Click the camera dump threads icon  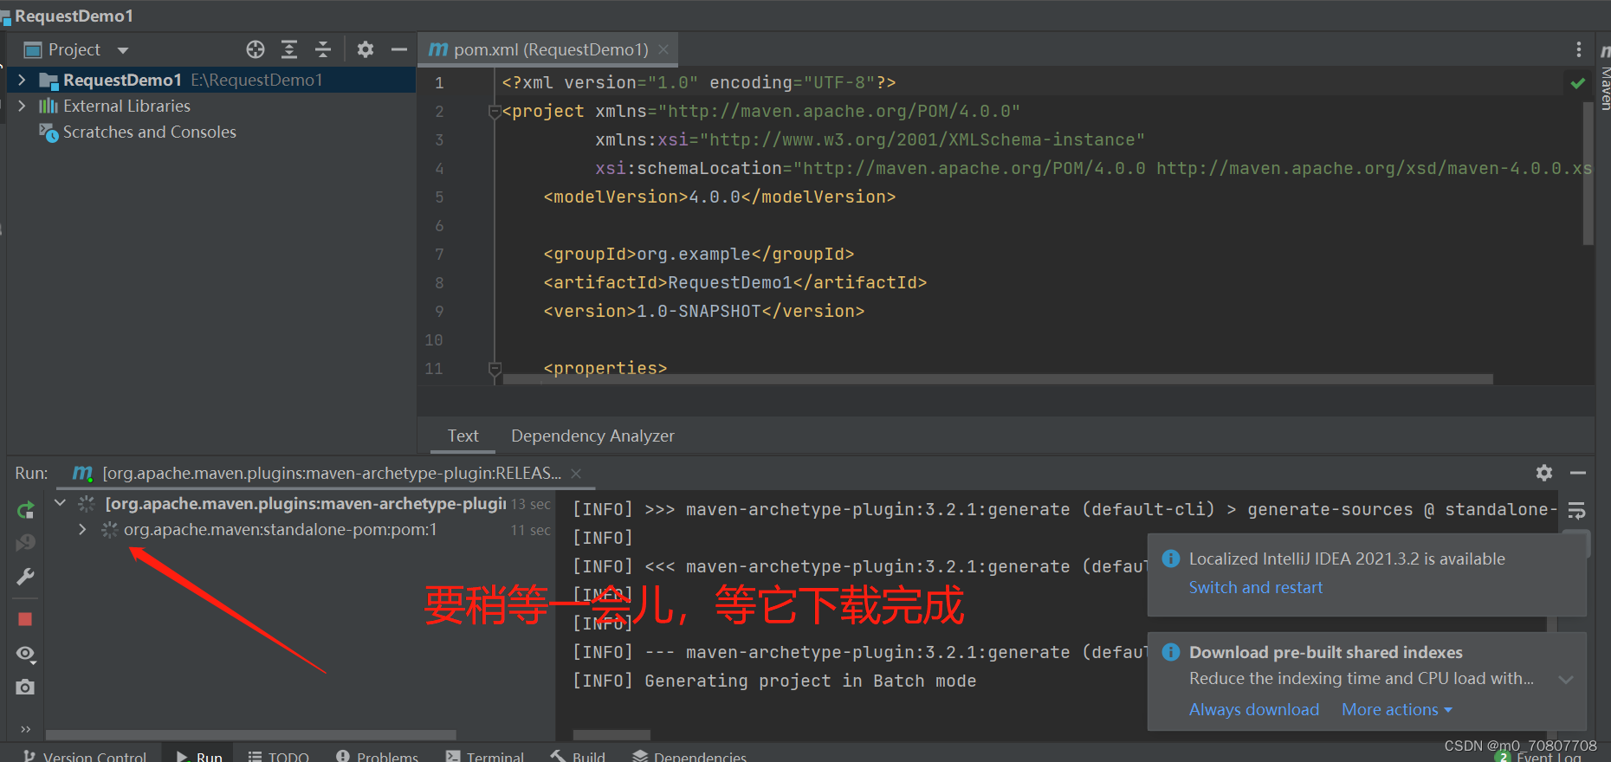tap(25, 687)
